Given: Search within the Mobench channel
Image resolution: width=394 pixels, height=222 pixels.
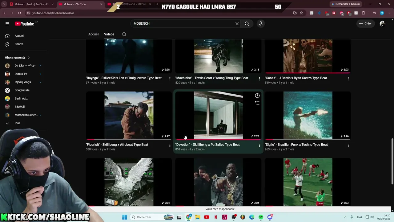Looking at the screenshot, I should point(124,34).
